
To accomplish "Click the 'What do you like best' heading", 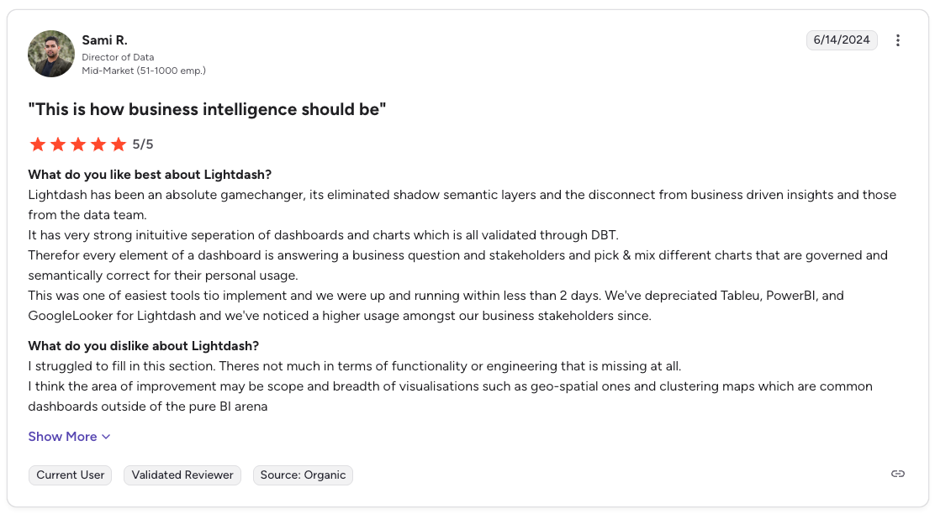I will click(150, 175).
